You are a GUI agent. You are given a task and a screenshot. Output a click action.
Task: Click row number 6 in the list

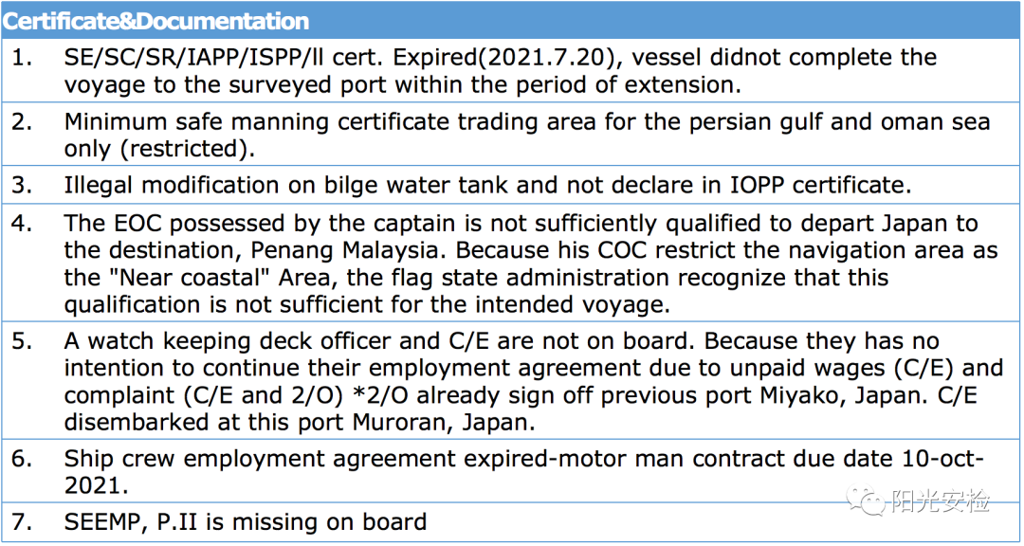pos(22,459)
